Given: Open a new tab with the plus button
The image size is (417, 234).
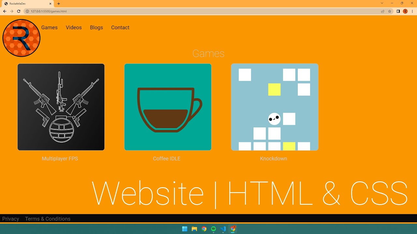Looking at the screenshot, I should tap(59, 4).
